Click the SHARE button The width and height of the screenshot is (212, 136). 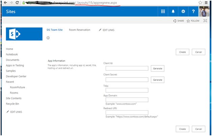[x=179, y=21]
